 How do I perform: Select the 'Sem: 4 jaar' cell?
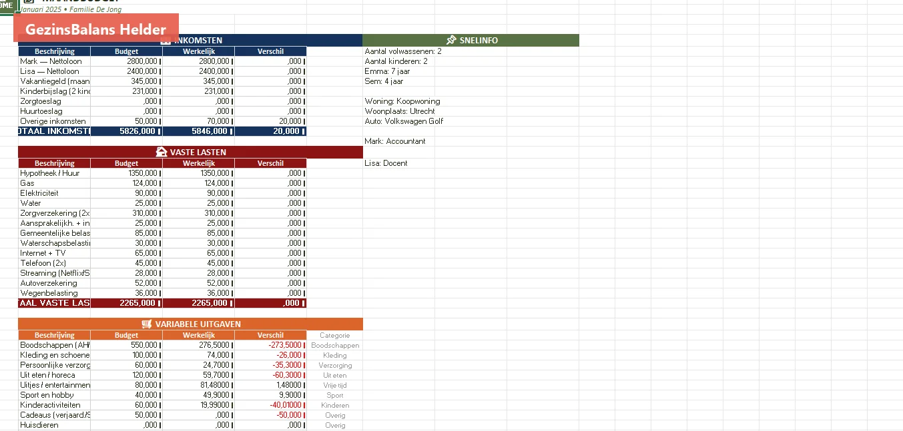click(384, 81)
